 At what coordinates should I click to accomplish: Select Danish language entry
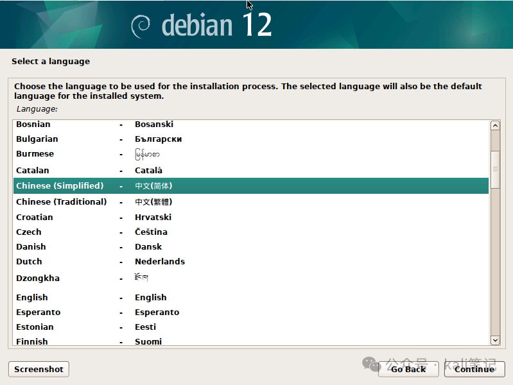tap(251, 246)
